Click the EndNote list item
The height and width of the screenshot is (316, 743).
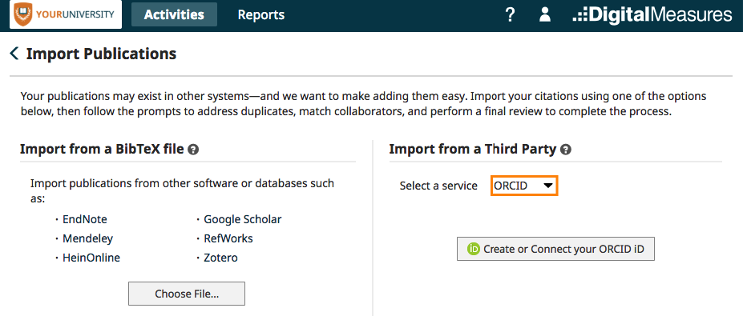[85, 219]
